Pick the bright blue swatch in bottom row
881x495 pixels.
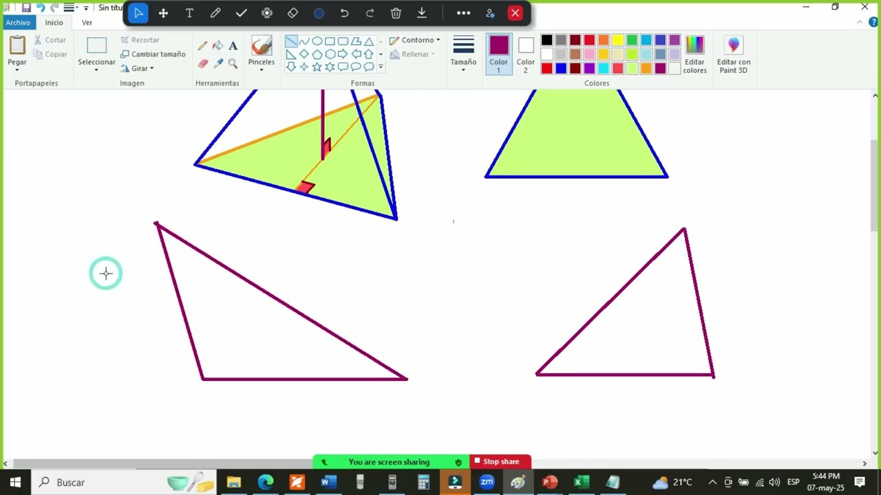click(561, 68)
